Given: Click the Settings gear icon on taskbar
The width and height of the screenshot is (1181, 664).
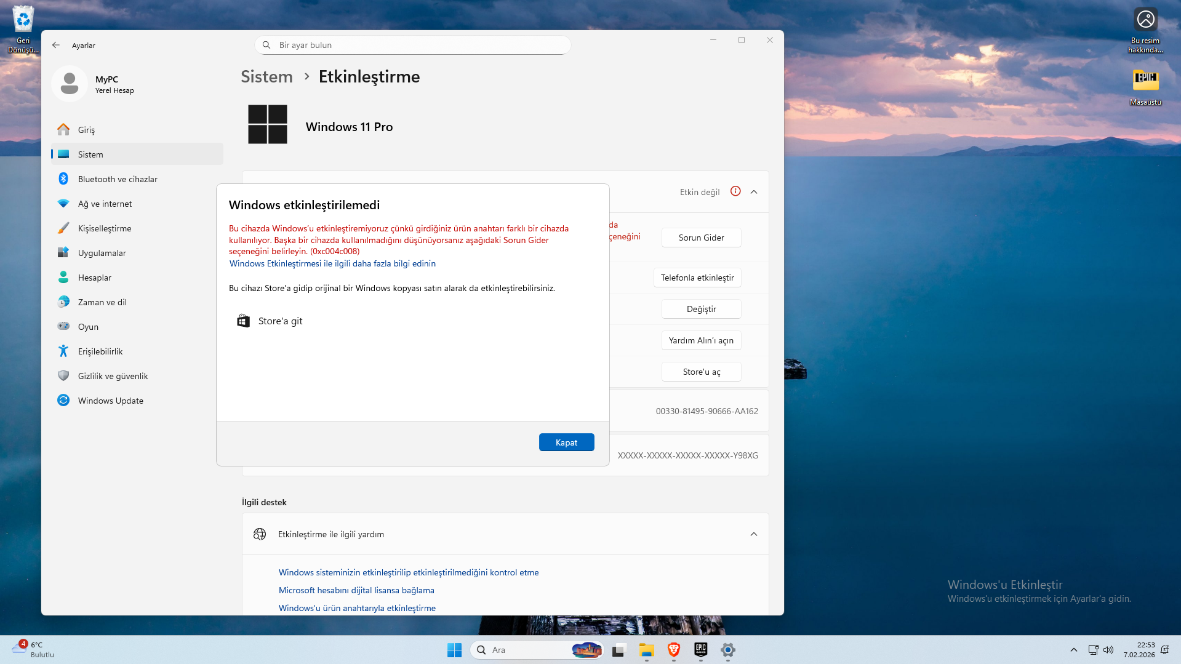Looking at the screenshot, I should [728, 650].
